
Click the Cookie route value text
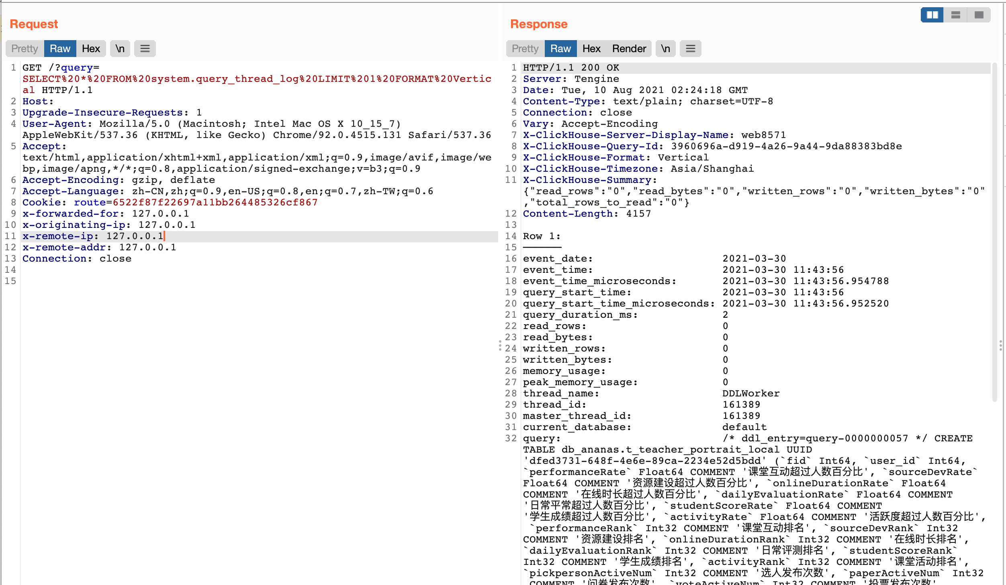215,203
